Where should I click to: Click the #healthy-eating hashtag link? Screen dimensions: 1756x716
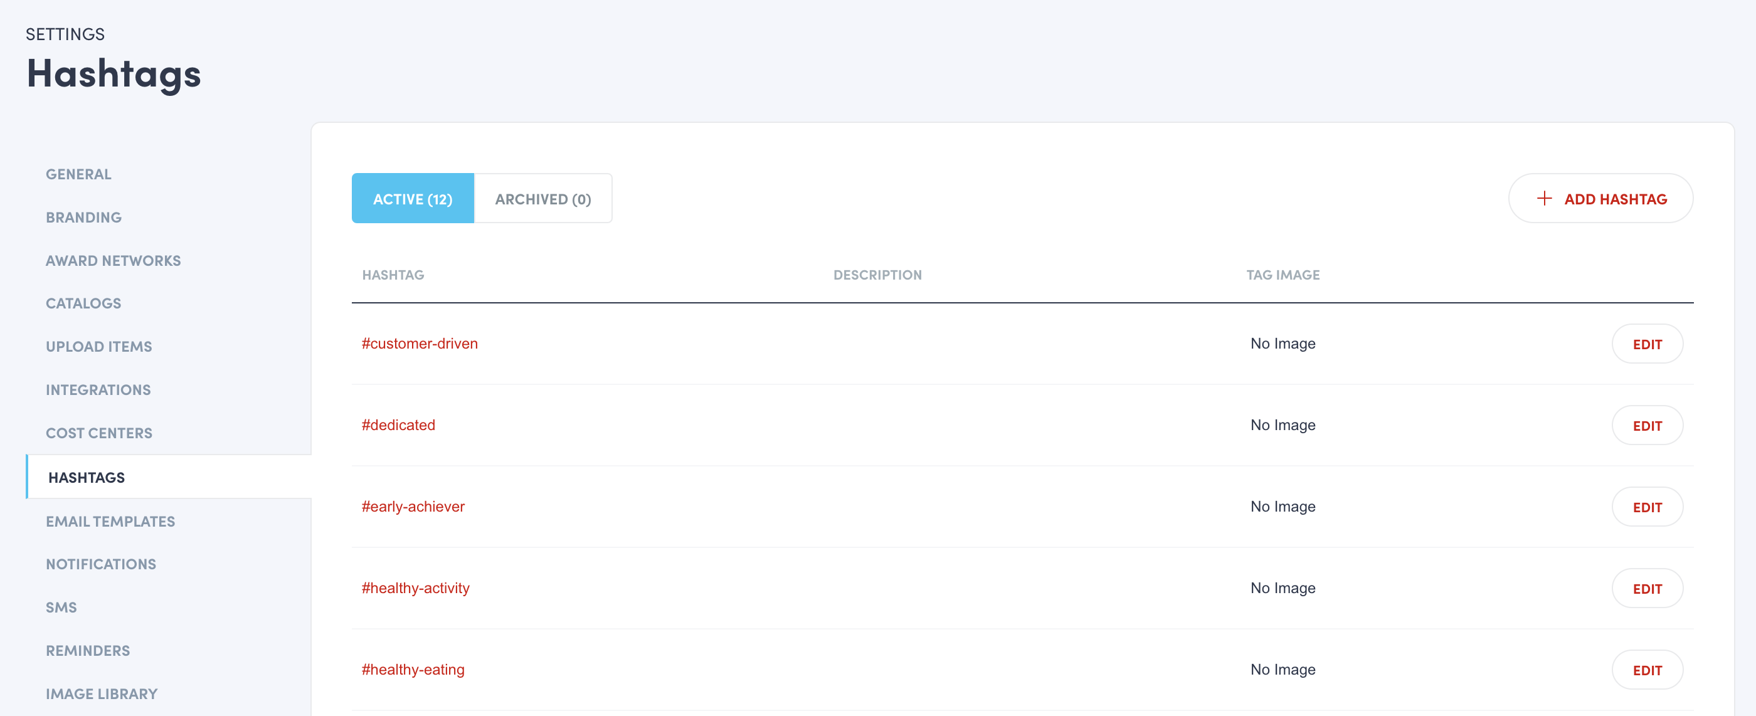(x=413, y=669)
